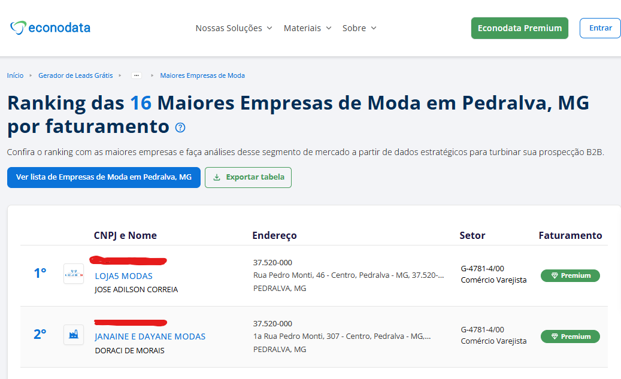Click the breadcrumb ellipsis icon

(137, 75)
